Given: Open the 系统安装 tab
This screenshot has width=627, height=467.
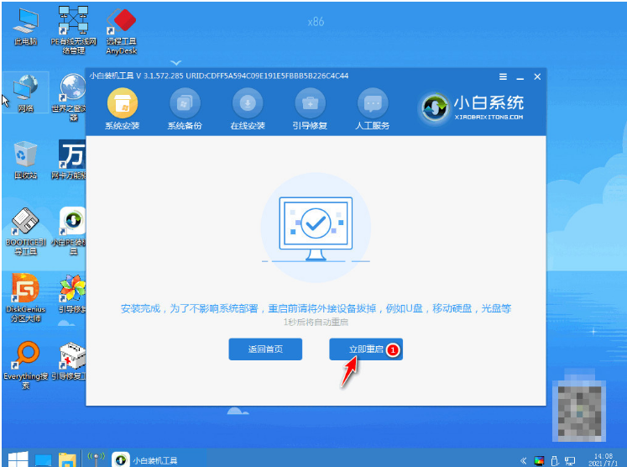Looking at the screenshot, I should point(123,109).
